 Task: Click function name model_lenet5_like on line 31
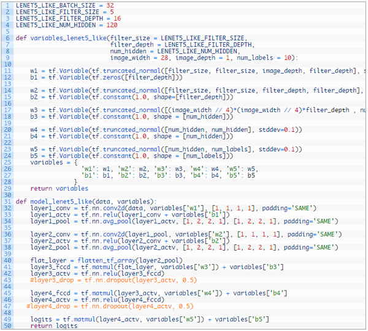click(x=61, y=202)
